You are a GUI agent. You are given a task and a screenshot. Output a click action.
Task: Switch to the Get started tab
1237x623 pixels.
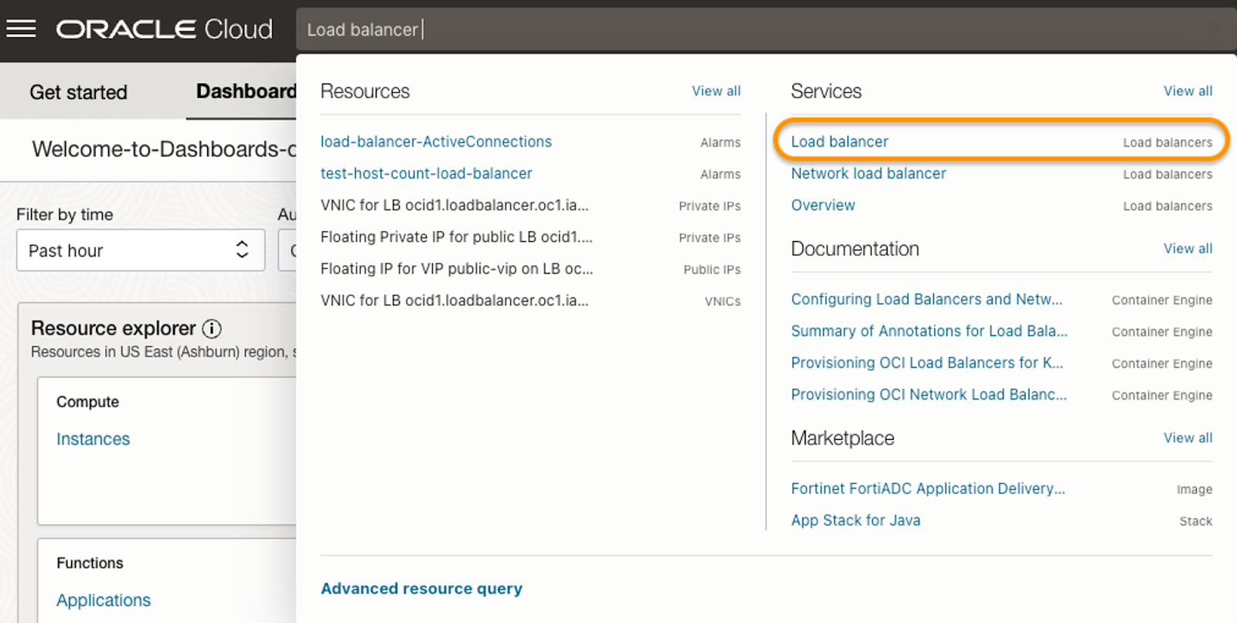click(78, 92)
